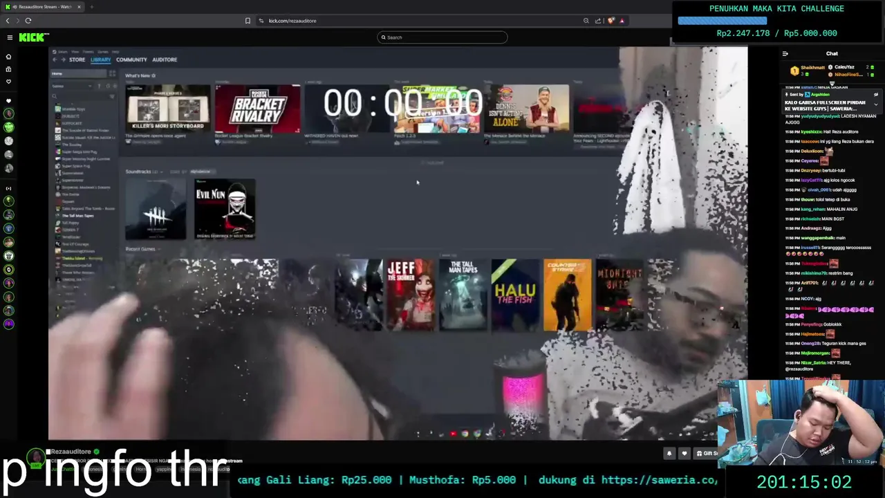Open the Killer's Mori Storyboard news card
The image size is (885, 498).
tap(168, 109)
